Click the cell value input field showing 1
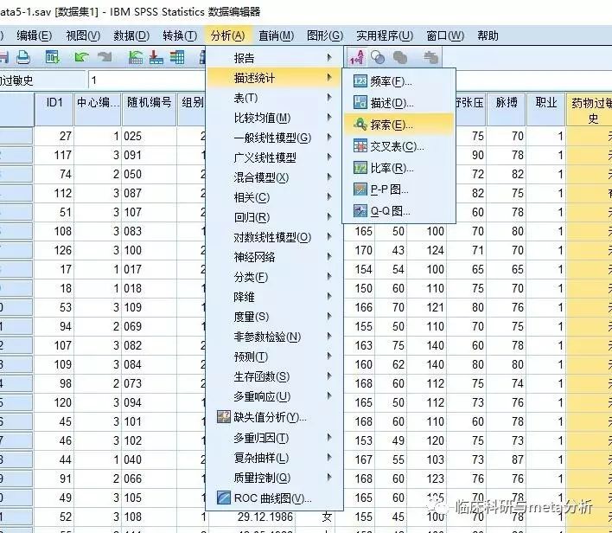The width and height of the screenshot is (612, 533). pos(148,80)
